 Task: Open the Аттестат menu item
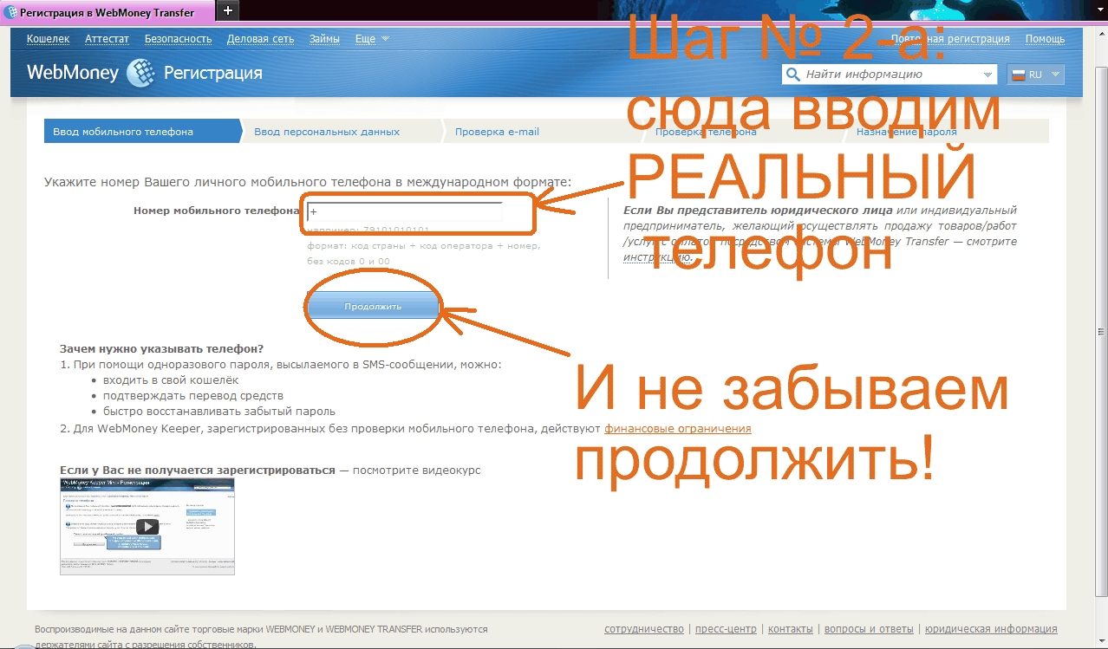click(107, 39)
